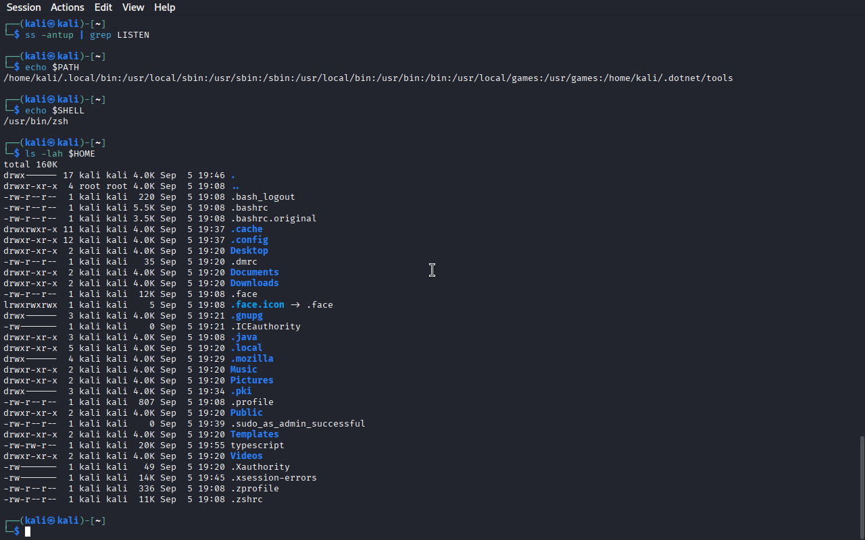865x540 pixels.
Task: Click the lrwxrwxrwx permissions string
Action: tap(30, 304)
